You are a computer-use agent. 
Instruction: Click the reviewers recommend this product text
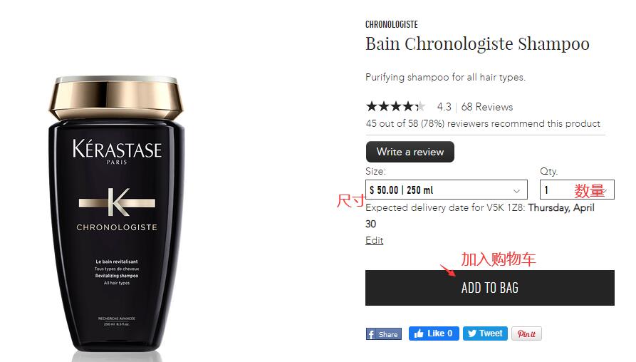point(483,123)
